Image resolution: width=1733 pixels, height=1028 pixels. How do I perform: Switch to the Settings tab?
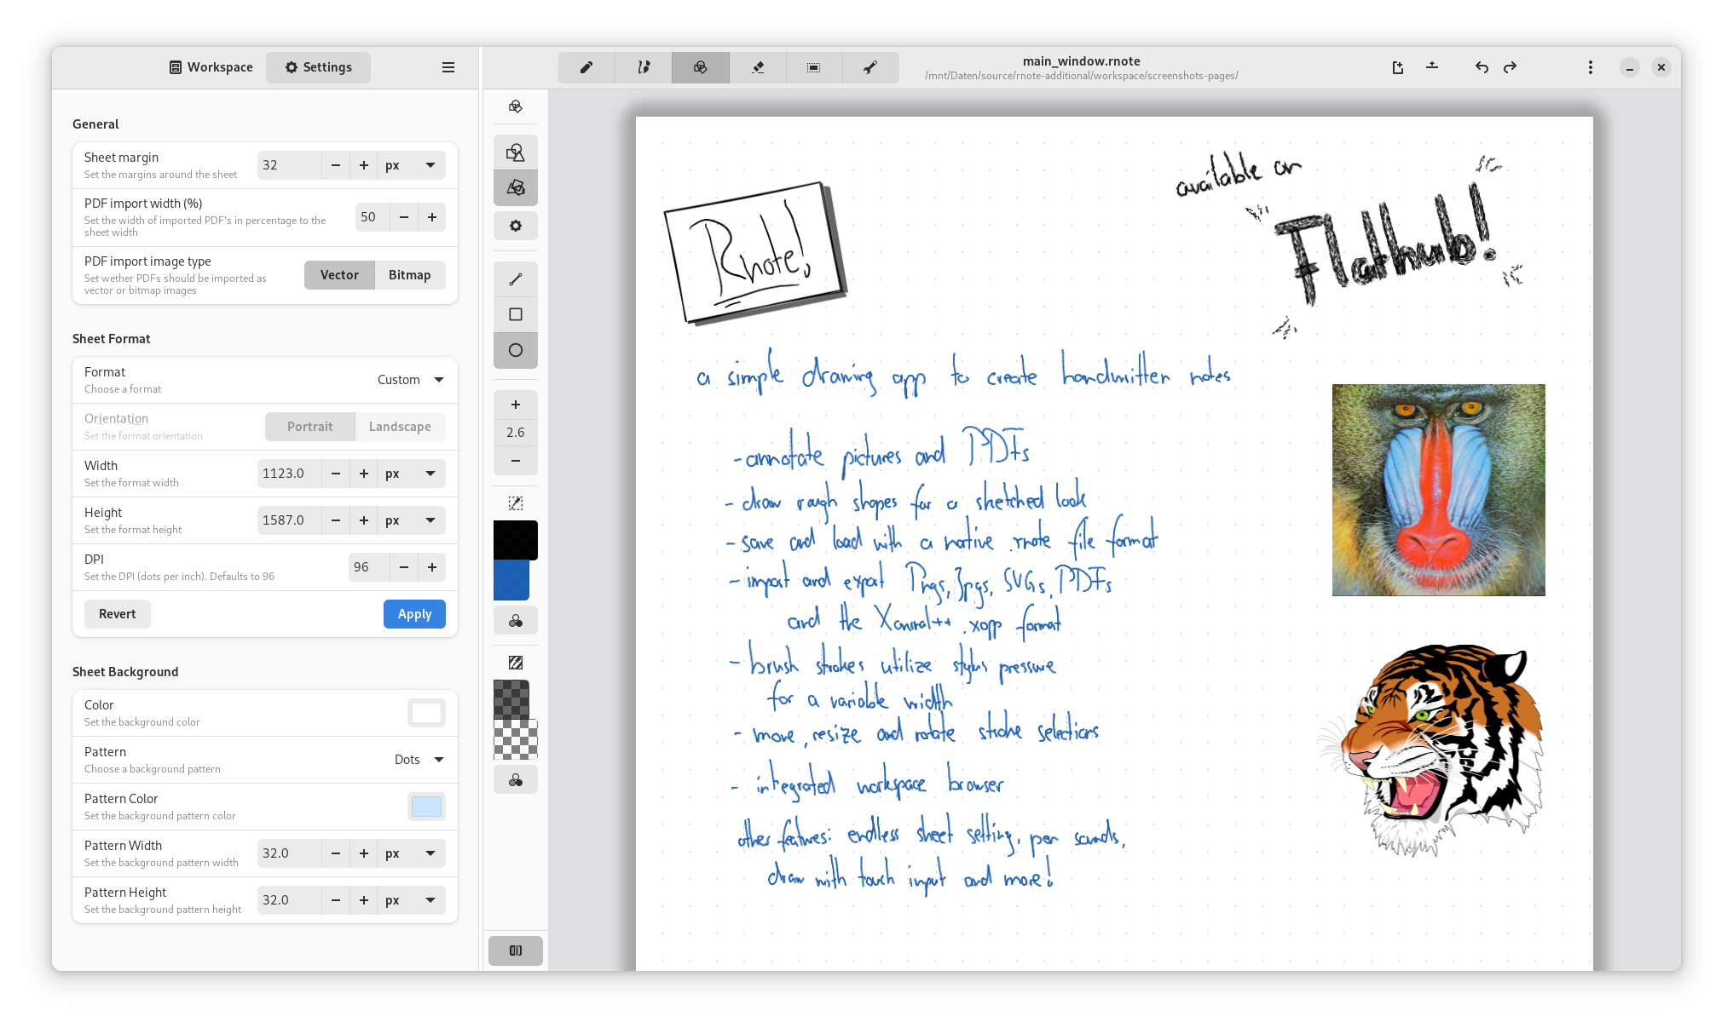pyautogui.click(x=319, y=67)
